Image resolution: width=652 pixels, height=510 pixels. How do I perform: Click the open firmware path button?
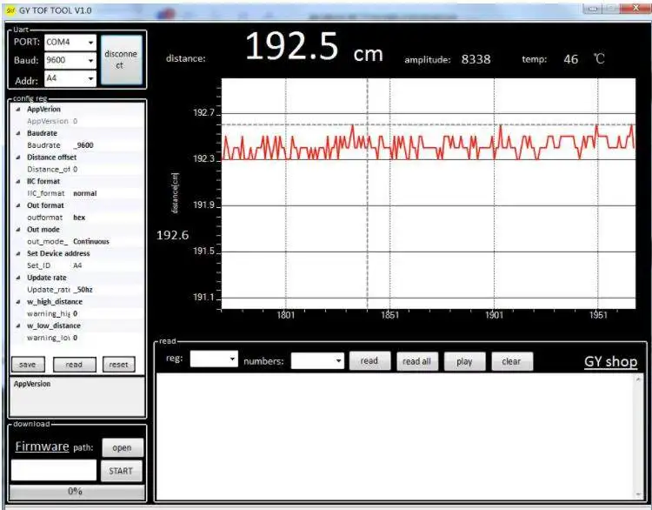tap(123, 448)
